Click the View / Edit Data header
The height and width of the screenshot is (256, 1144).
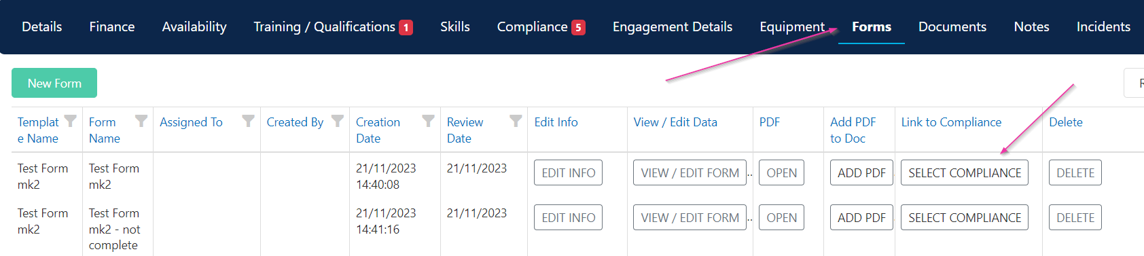point(675,122)
